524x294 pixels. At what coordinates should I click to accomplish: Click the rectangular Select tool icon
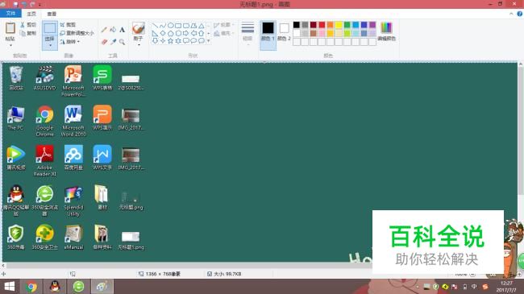pyautogui.click(x=50, y=28)
